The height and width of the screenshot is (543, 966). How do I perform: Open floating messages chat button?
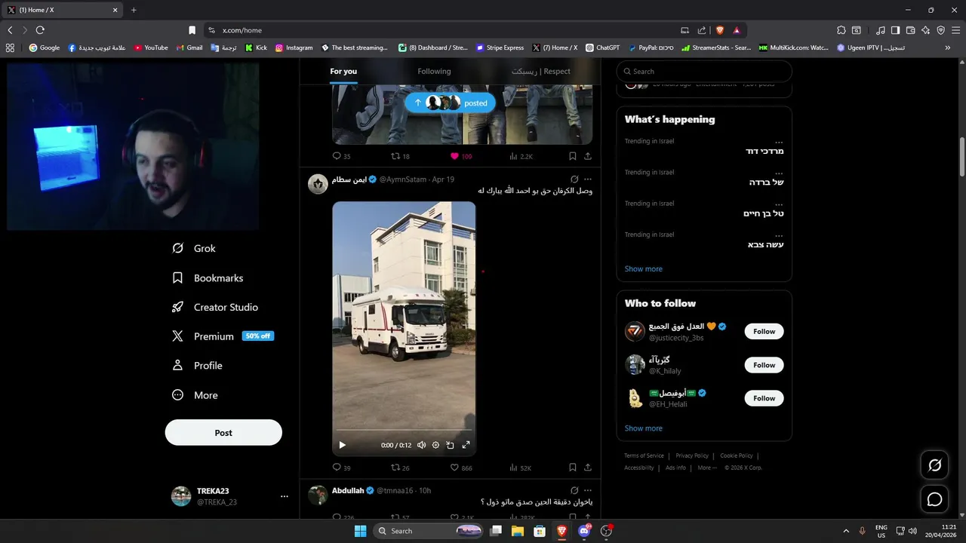[935, 499]
